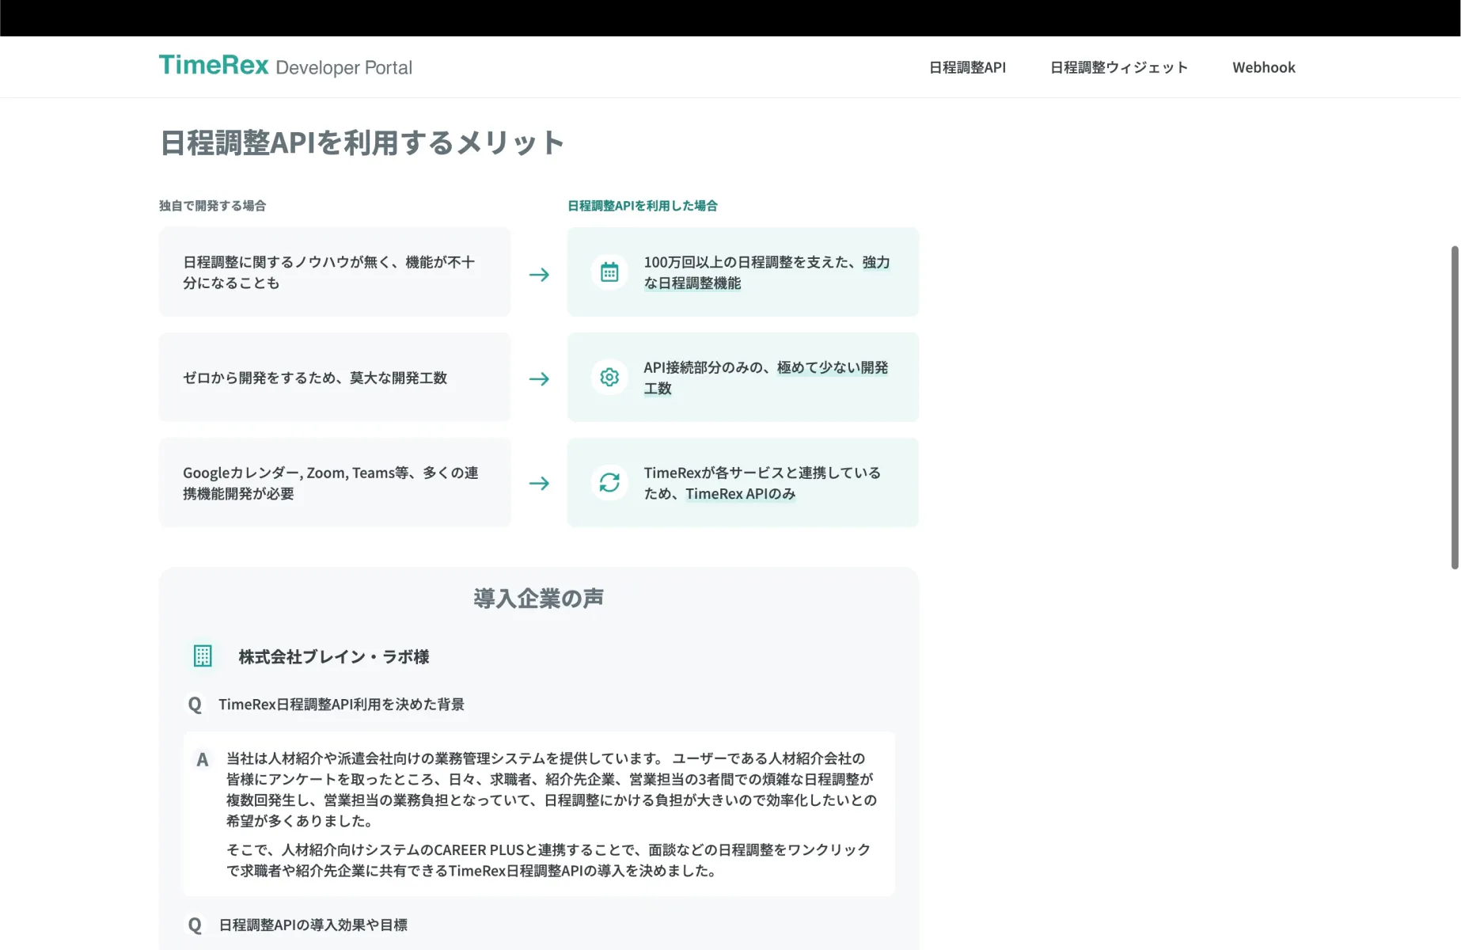Click the 導入企業の声 heading
Viewport: 1461px width, 950px height.
[539, 598]
